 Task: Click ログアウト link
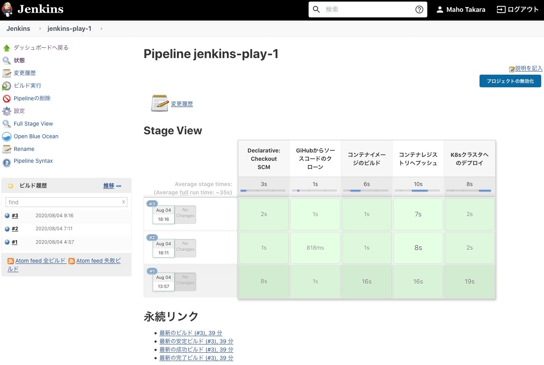click(x=523, y=9)
